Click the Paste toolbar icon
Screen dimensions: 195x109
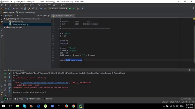[29, 8]
